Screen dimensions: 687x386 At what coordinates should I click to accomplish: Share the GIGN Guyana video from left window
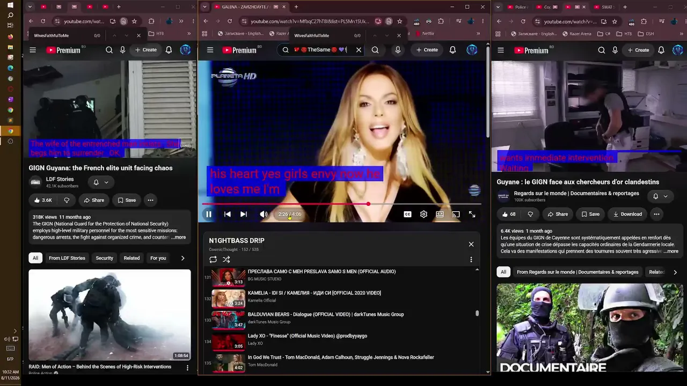94,200
